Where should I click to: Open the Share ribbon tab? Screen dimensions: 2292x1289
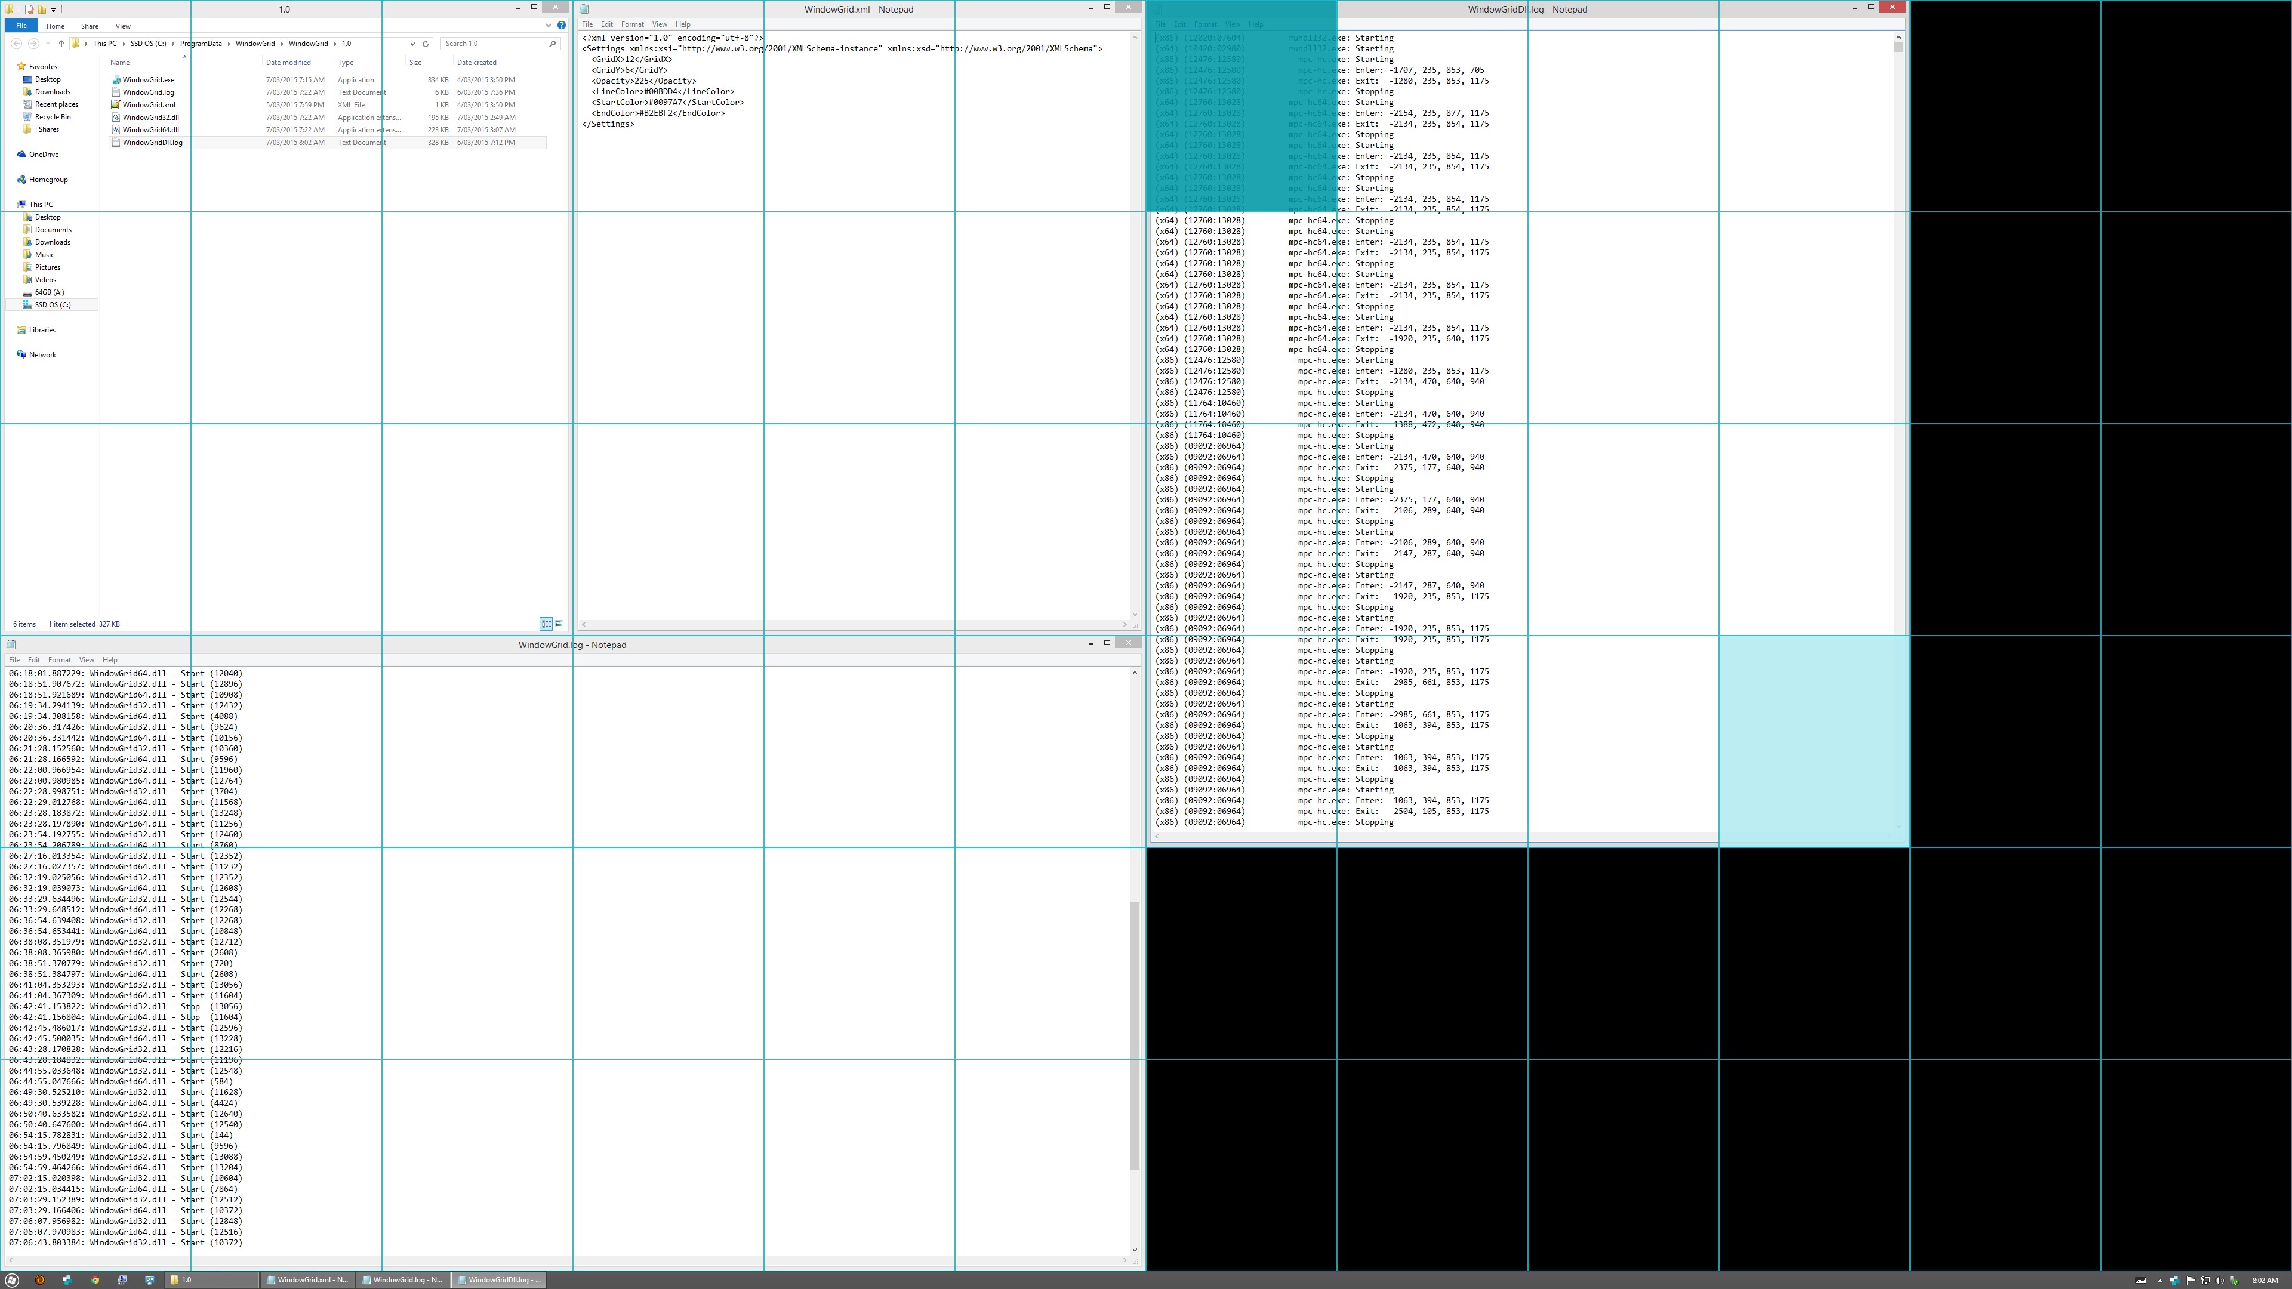89,26
